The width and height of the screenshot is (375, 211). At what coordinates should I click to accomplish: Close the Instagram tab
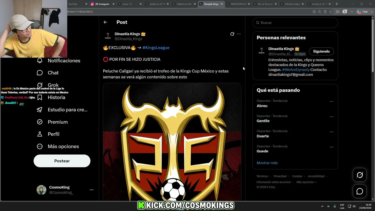click(x=113, y=4)
